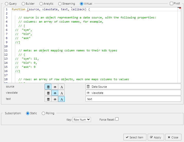Screen dimensions: 184x142
Task: Select text A icon in text row
Action: click(61, 99)
